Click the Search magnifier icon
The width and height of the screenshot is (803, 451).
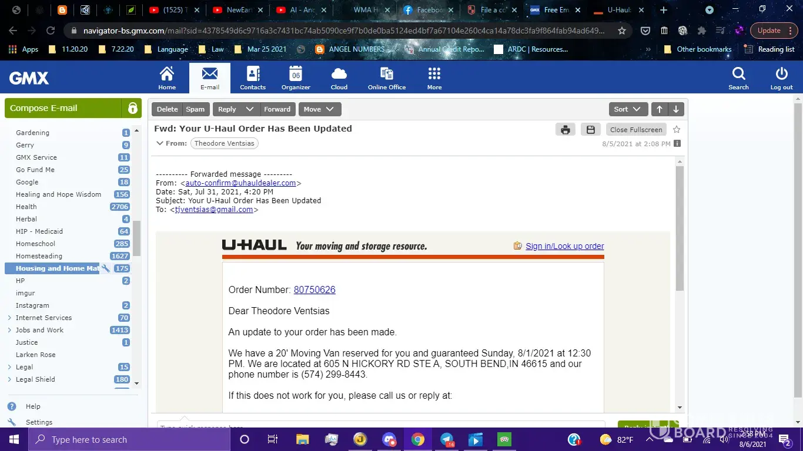pyautogui.click(x=738, y=78)
